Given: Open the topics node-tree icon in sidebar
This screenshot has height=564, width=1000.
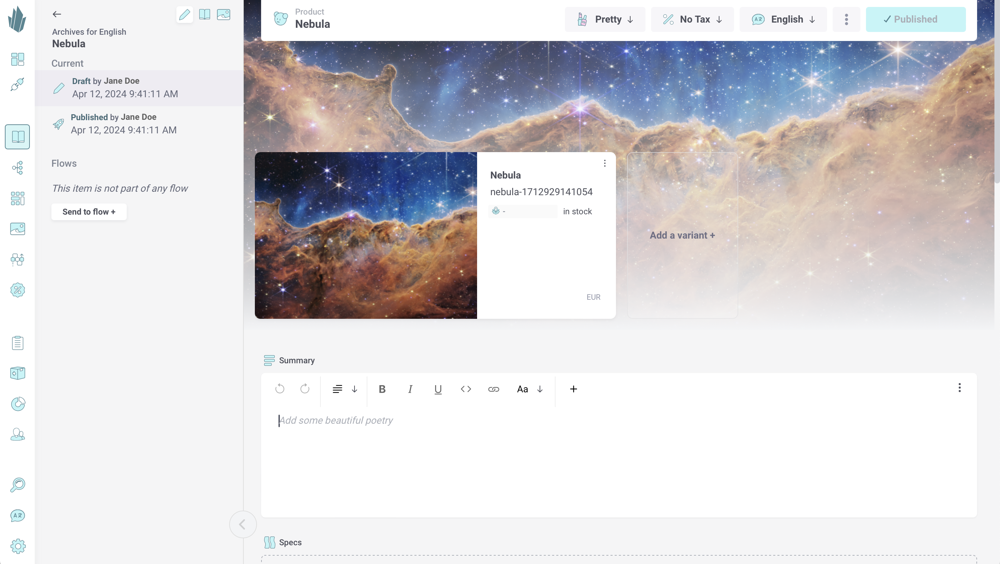Looking at the screenshot, I should click(x=17, y=168).
